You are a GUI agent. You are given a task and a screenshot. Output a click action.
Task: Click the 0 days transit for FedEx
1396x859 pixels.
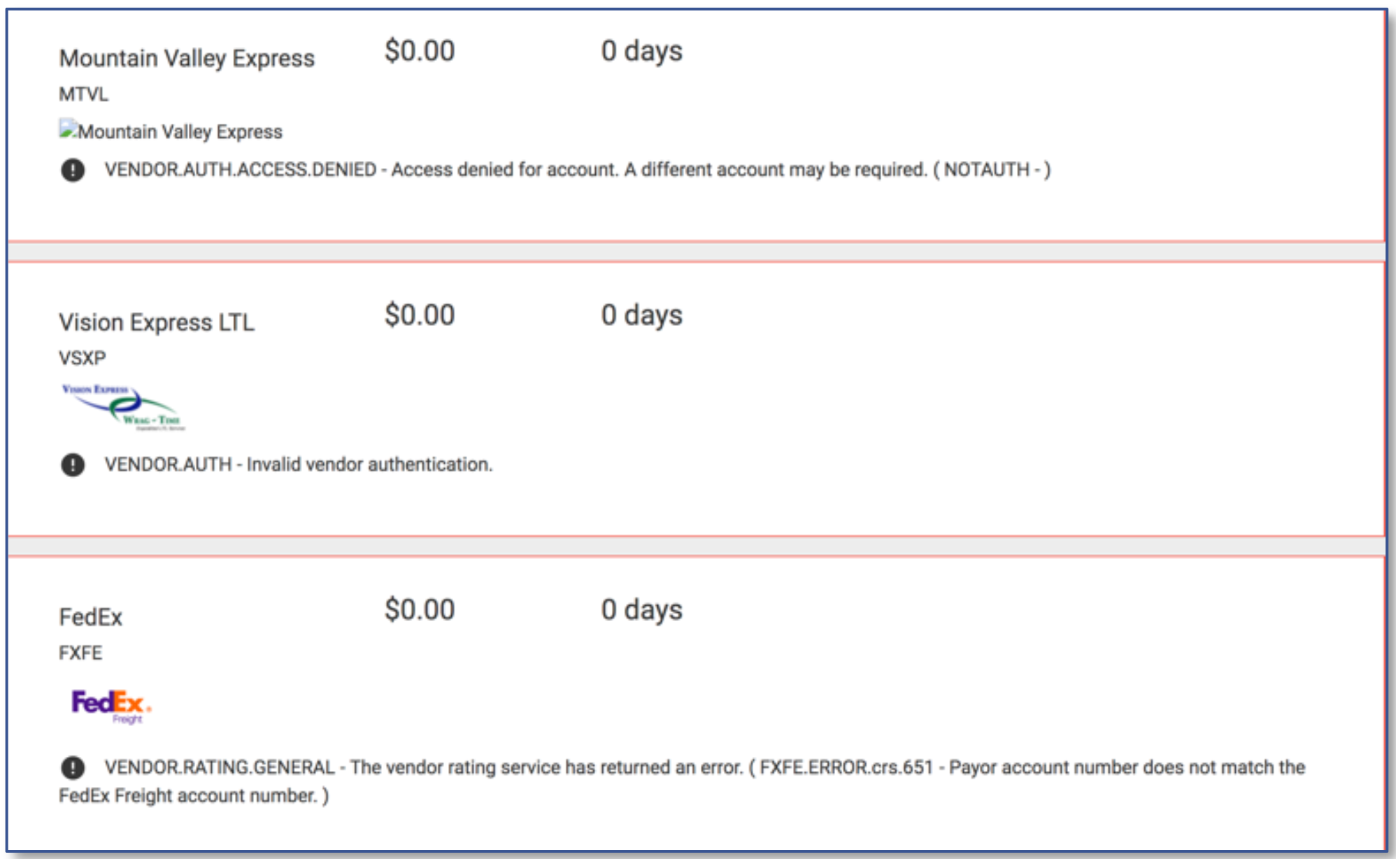pyautogui.click(x=642, y=609)
